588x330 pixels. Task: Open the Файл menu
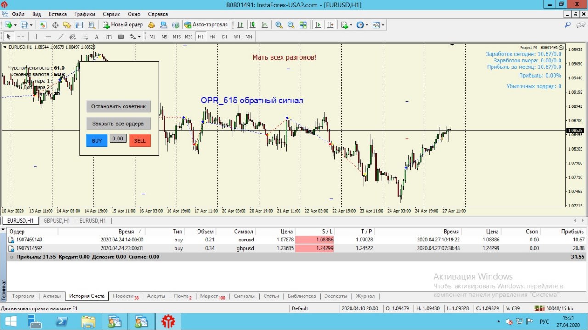[x=18, y=14]
